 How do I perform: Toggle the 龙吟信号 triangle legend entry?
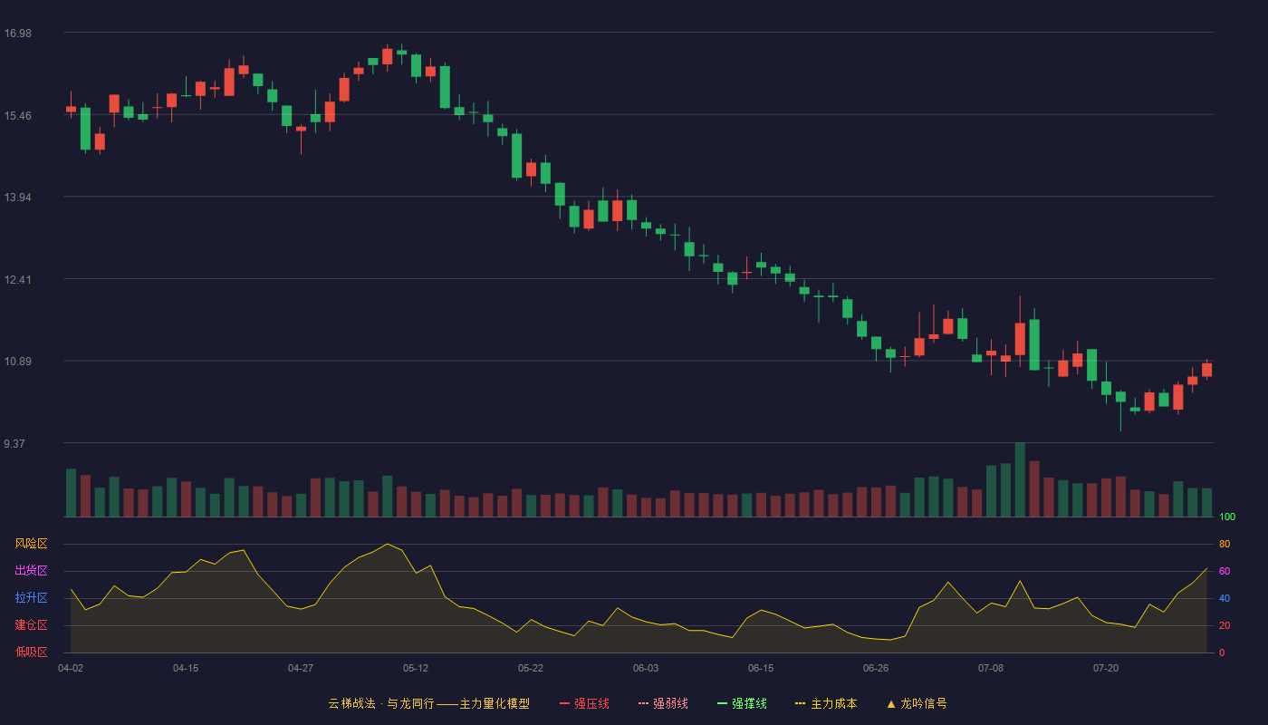917,703
